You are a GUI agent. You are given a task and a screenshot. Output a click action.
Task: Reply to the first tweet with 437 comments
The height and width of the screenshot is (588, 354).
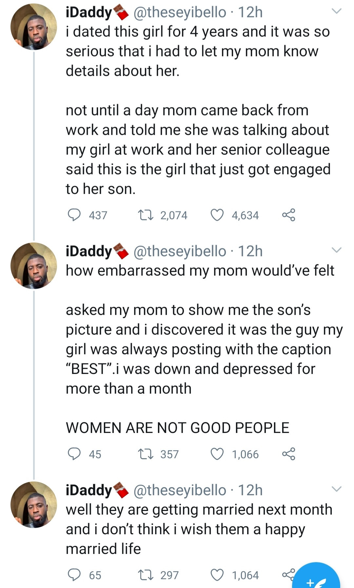click(74, 215)
